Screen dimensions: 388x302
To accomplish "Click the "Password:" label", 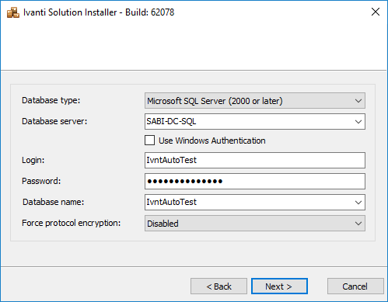I will click(x=41, y=181).
